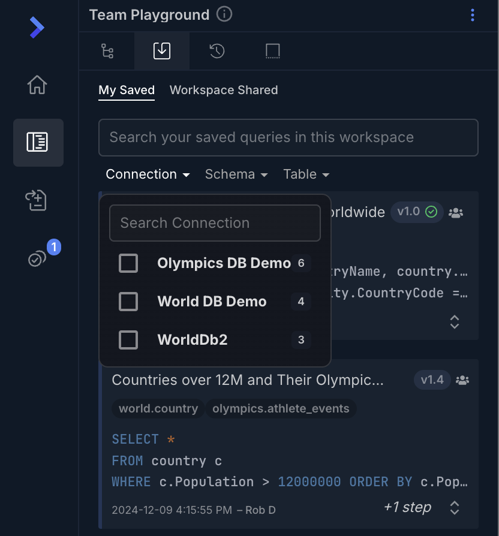This screenshot has width=499, height=536.
Task: Switch to the schema tree tab icon
Action: click(x=107, y=52)
